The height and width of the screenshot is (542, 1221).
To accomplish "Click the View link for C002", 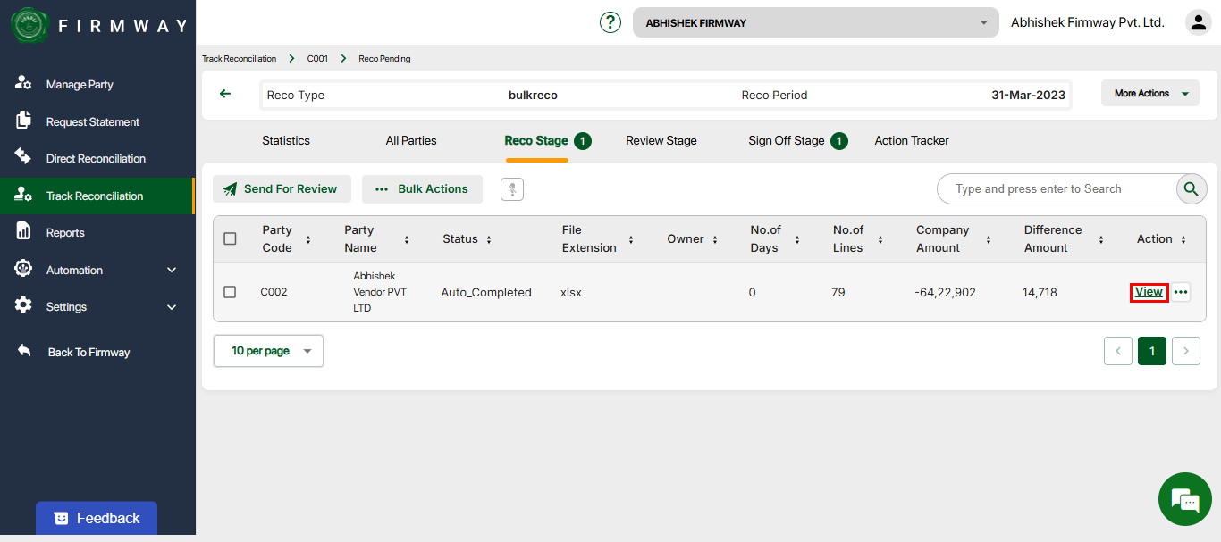I will (x=1149, y=292).
